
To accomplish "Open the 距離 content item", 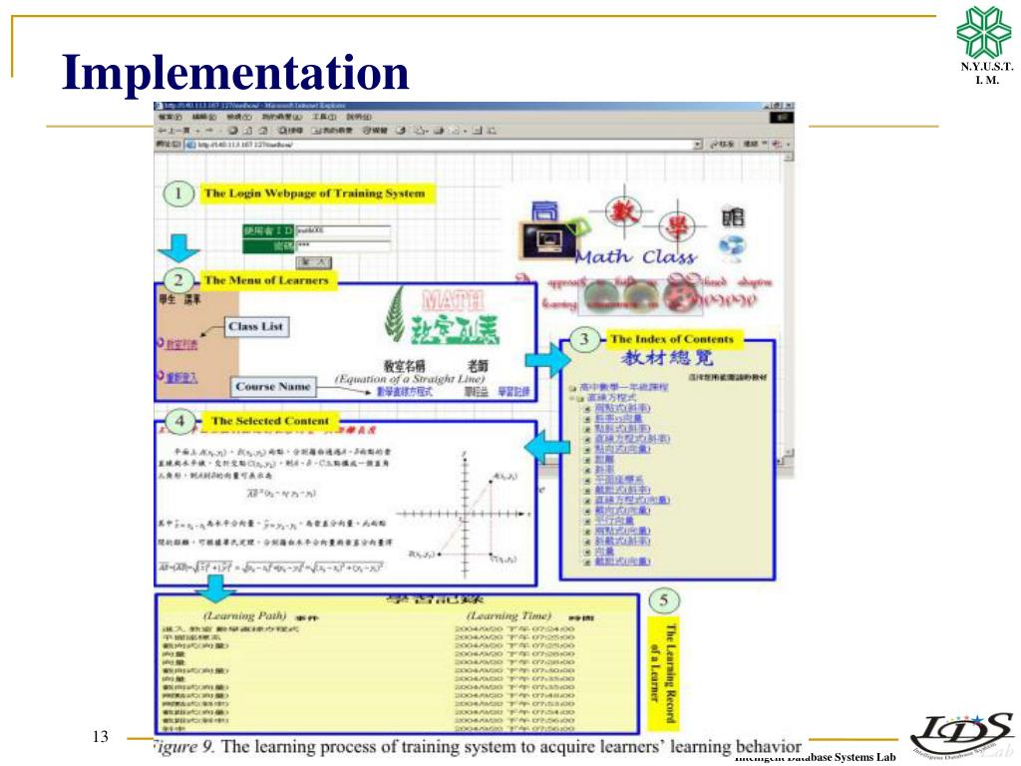I will pyautogui.click(x=604, y=459).
